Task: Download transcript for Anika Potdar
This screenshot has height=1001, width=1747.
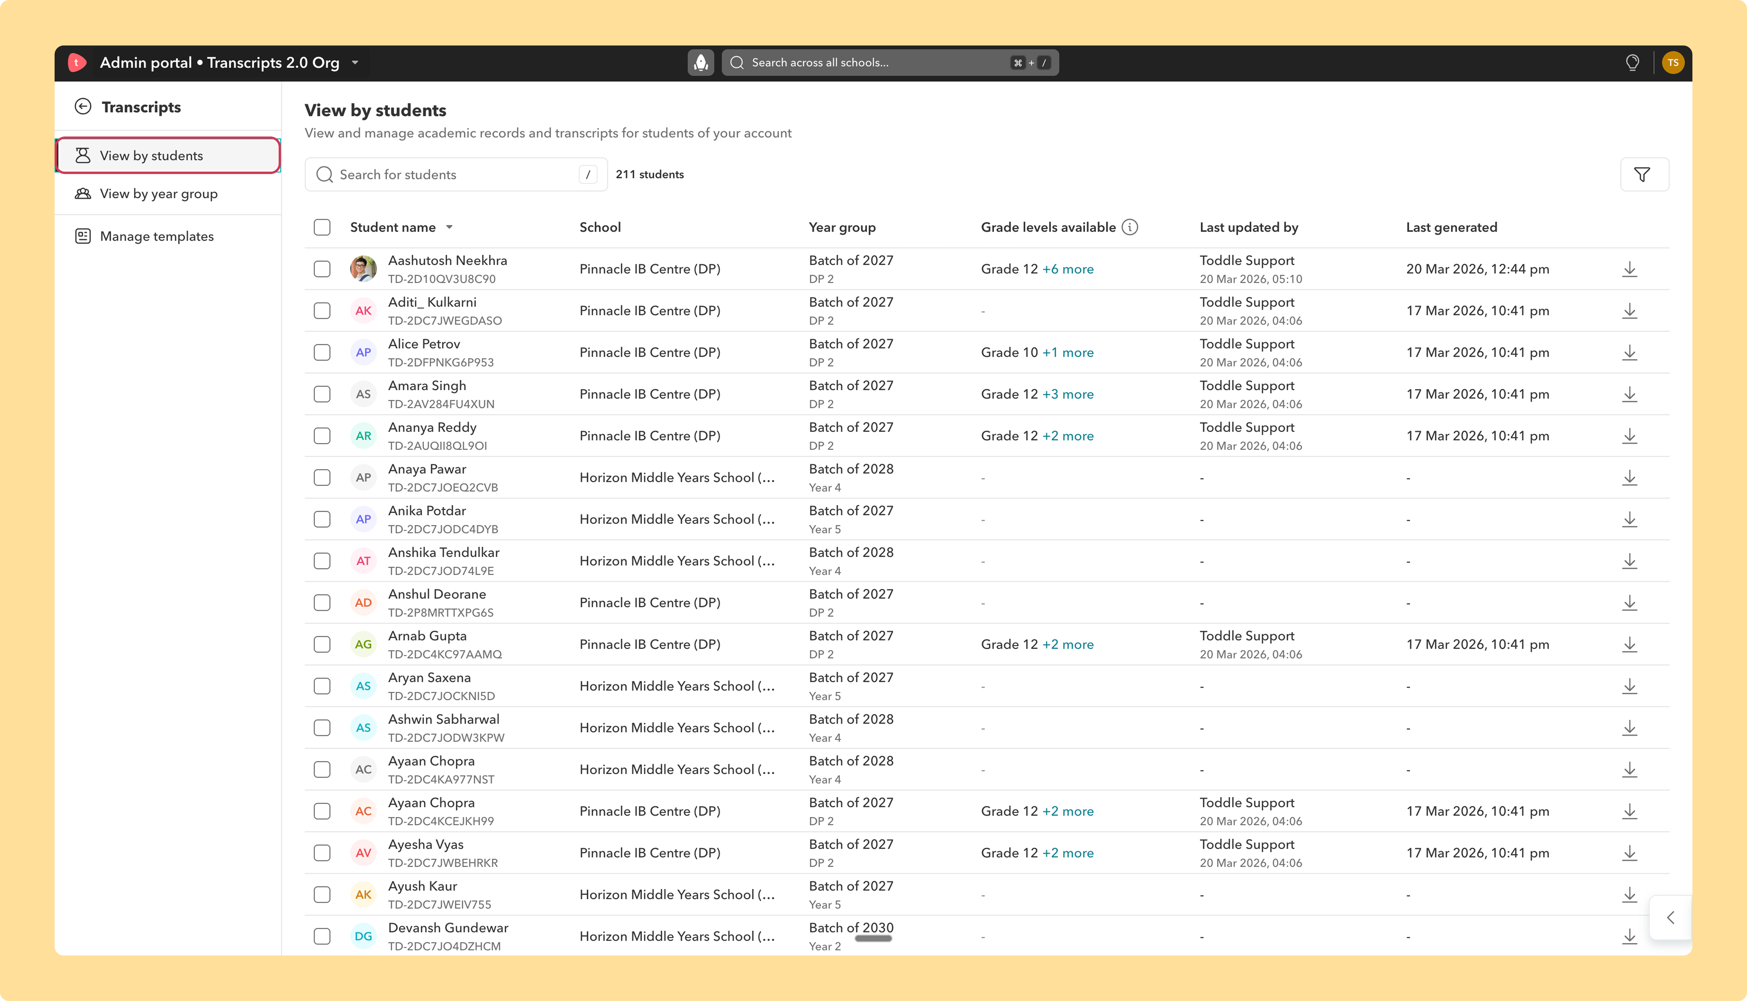Action: [1630, 519]
